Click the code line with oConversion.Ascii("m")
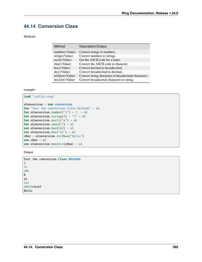This screenshot has width=202, height=262. [x=50, y=120]
